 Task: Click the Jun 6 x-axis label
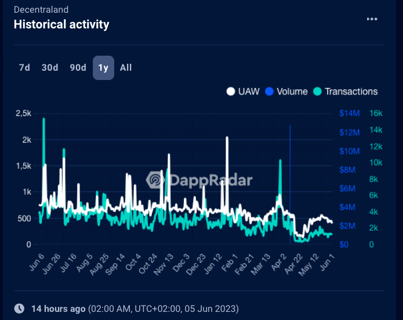click(x=37, y=262)
